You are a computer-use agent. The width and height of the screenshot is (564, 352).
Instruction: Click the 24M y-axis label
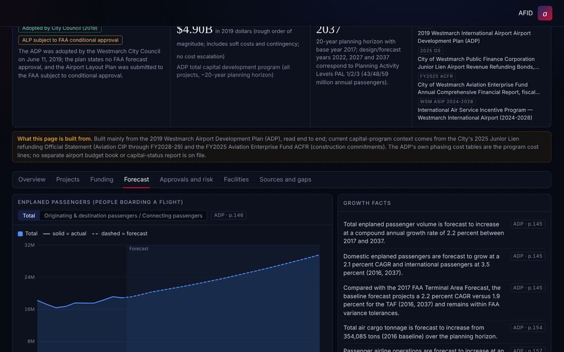pos(29,277)
